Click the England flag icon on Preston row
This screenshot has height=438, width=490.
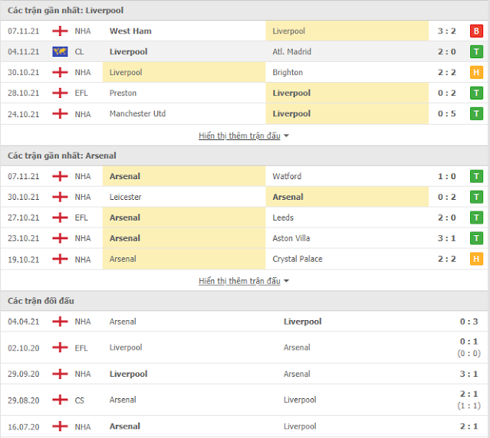point(60,93)
